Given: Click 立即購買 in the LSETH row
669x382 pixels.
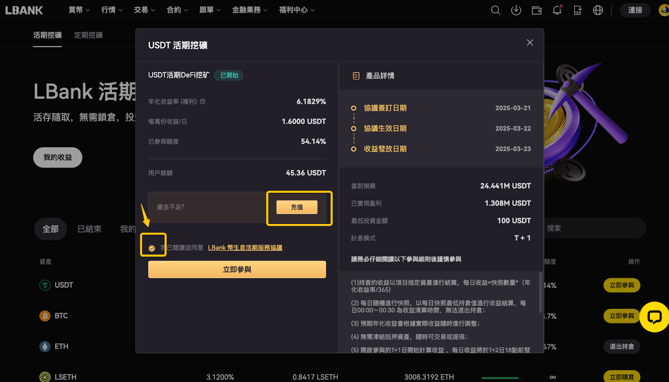Looking at the screenshot, I should coord(622,377).
